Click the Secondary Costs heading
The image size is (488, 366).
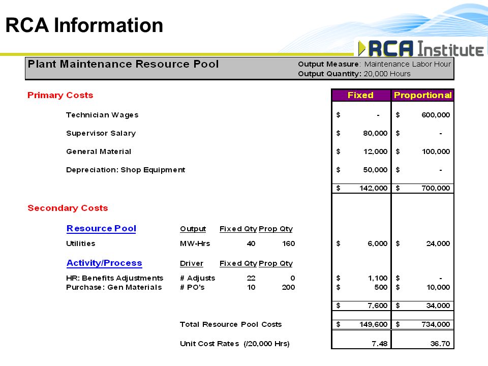pos(68,208)
